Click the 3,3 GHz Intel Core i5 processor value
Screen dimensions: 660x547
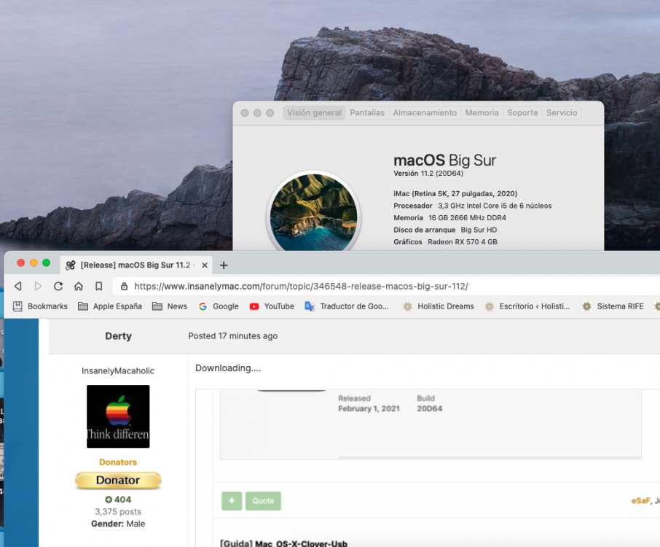click(495, 206)
